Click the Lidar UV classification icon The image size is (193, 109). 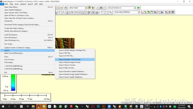coord(146,12)
